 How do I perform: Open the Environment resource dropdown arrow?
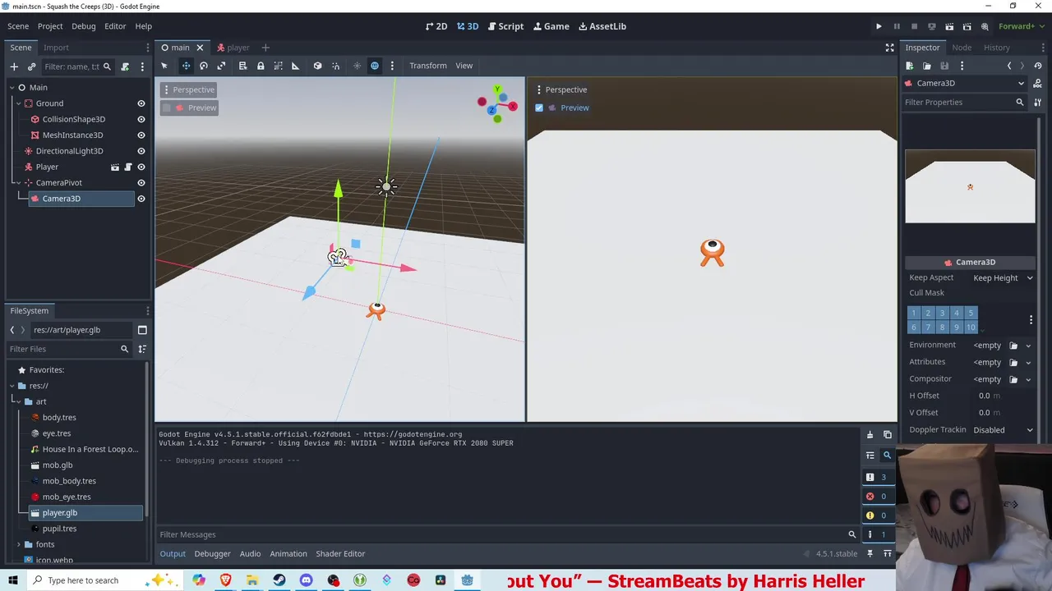click(1028, 346)
